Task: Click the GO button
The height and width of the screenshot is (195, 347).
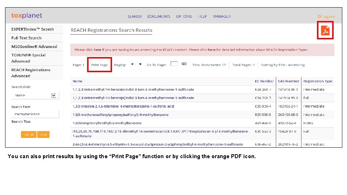Action: [x=184, y=64]
